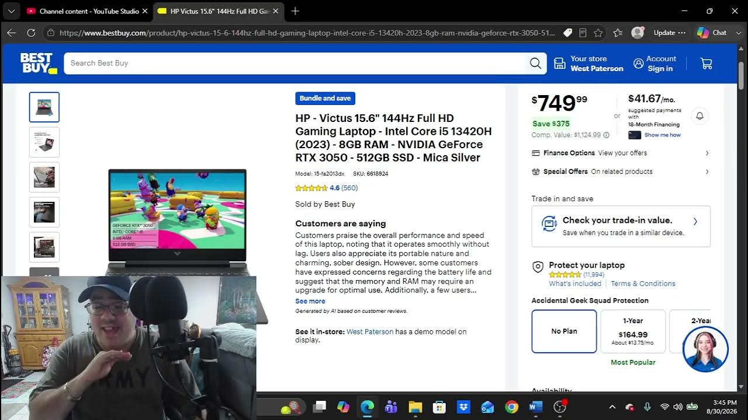The width and height of the screenshot is (748, 420).
Task: Select the 1-Year protection plan
Action: (x=633, y=331)
